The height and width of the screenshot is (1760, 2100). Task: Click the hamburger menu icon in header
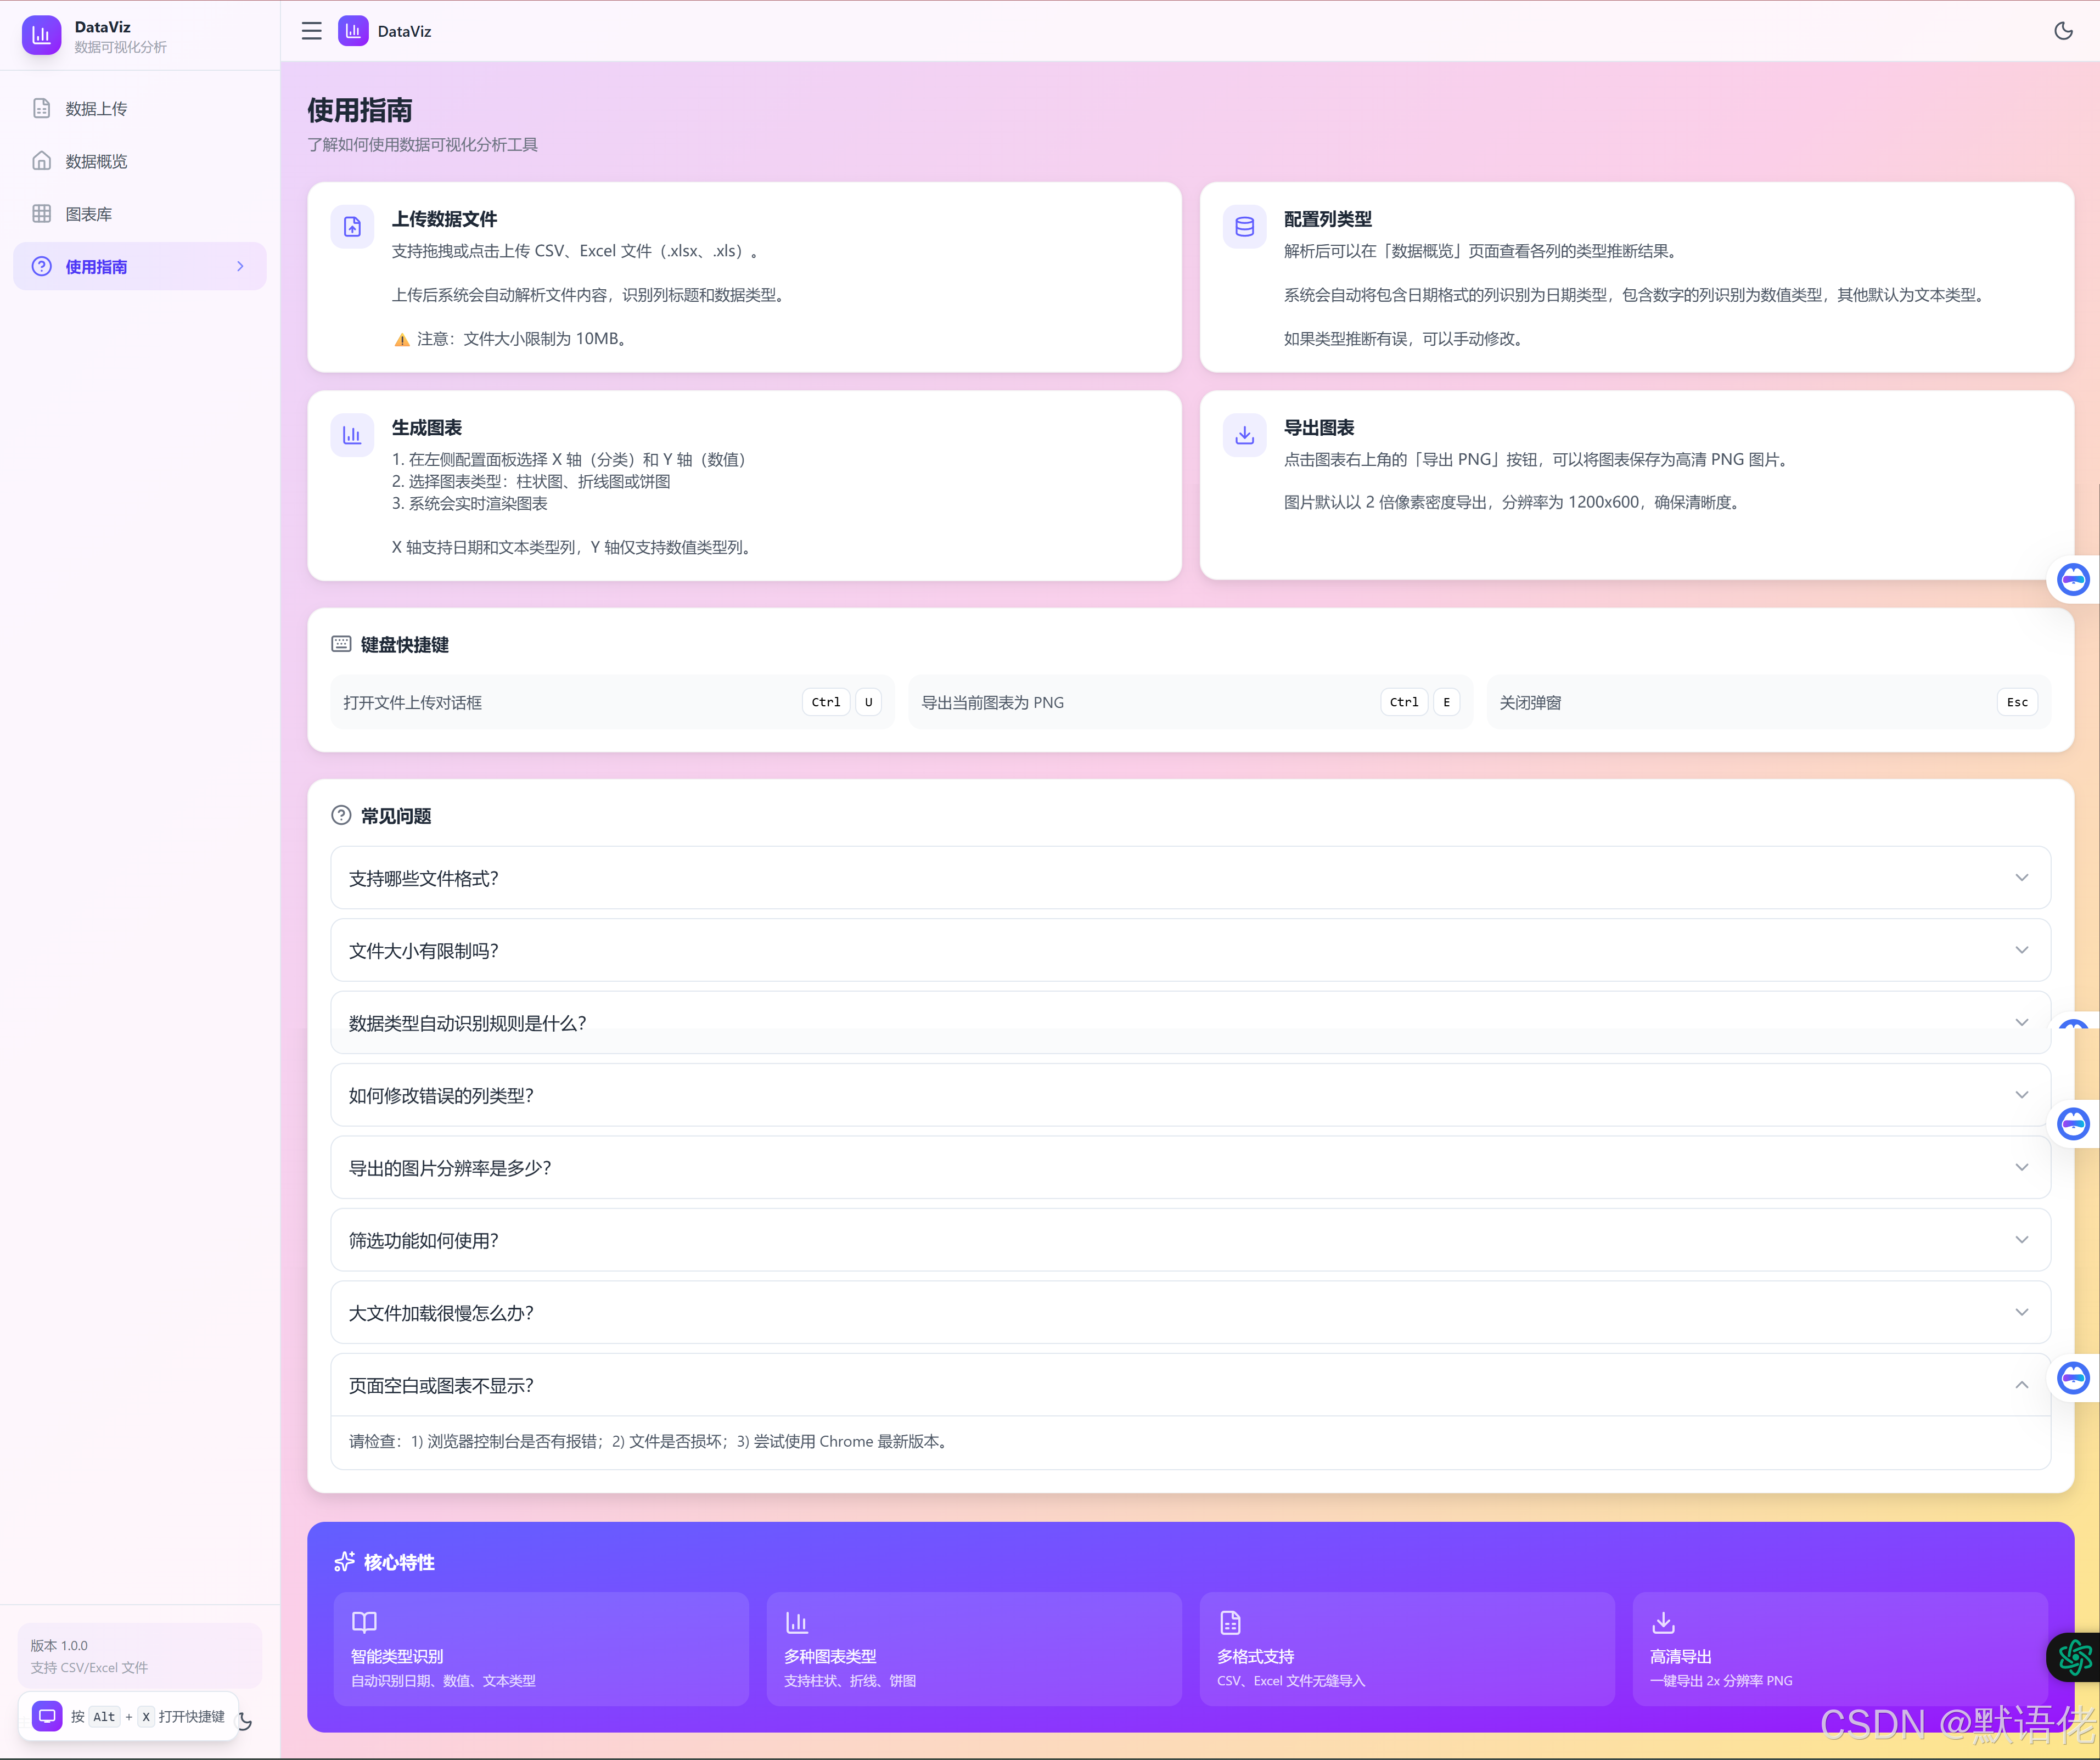point(311,31)
